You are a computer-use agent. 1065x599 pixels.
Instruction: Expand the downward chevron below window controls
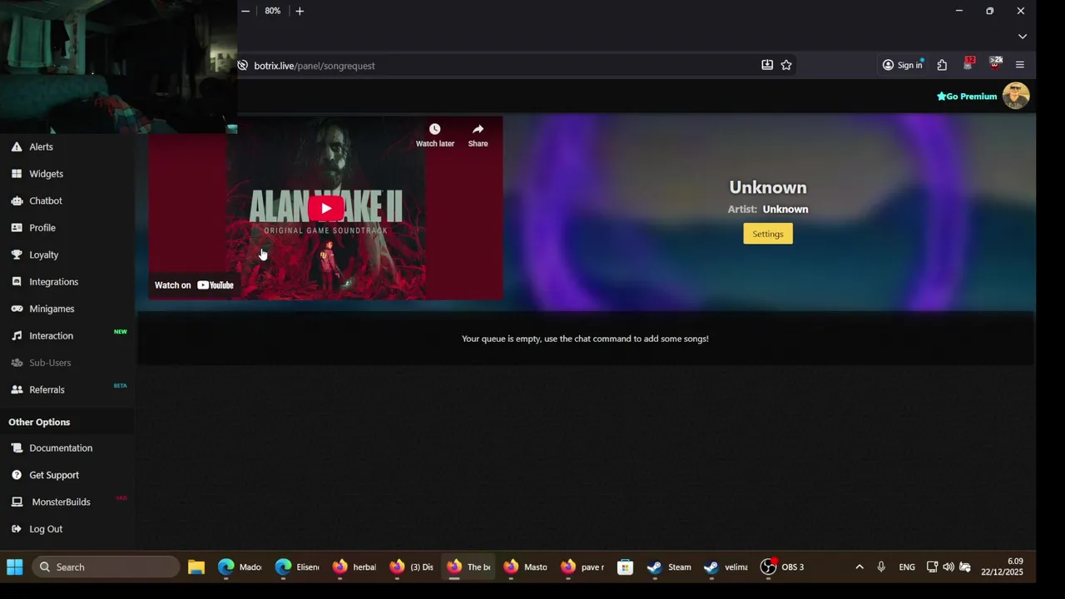coord(1023,37)
